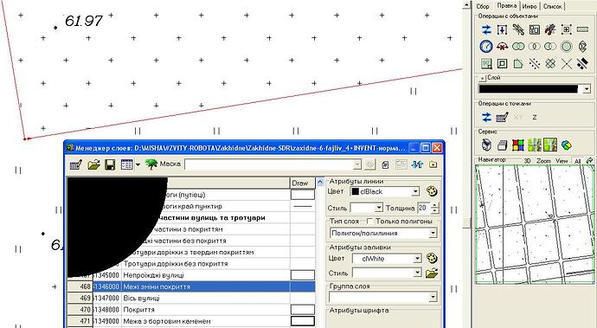Click the line color palette icon next to clBlack
Screen dimensions: 597x328
[x=432, y=191]
